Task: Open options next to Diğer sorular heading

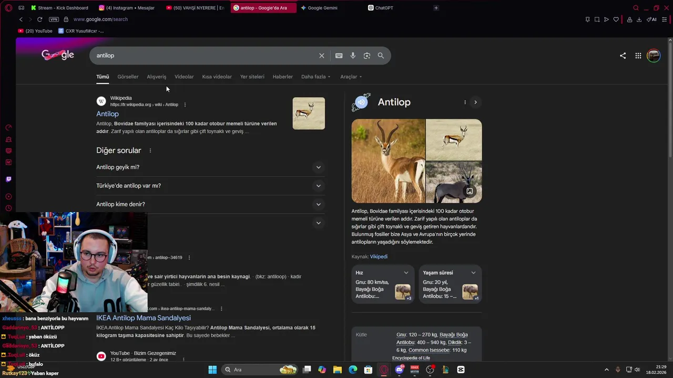Action: pyautogui.click(x=150, y=151)
